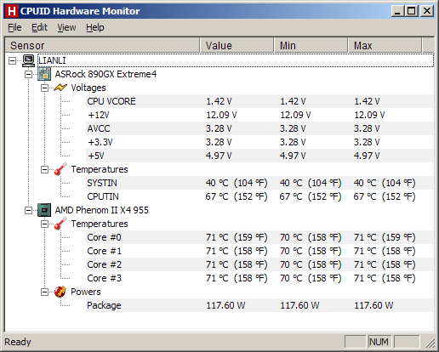
Task: Select the +3.3V sensor row
Action: tap(259, 142)
